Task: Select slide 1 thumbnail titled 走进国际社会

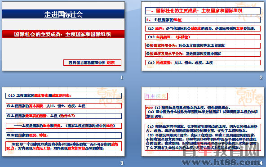Action: [63, 36]
